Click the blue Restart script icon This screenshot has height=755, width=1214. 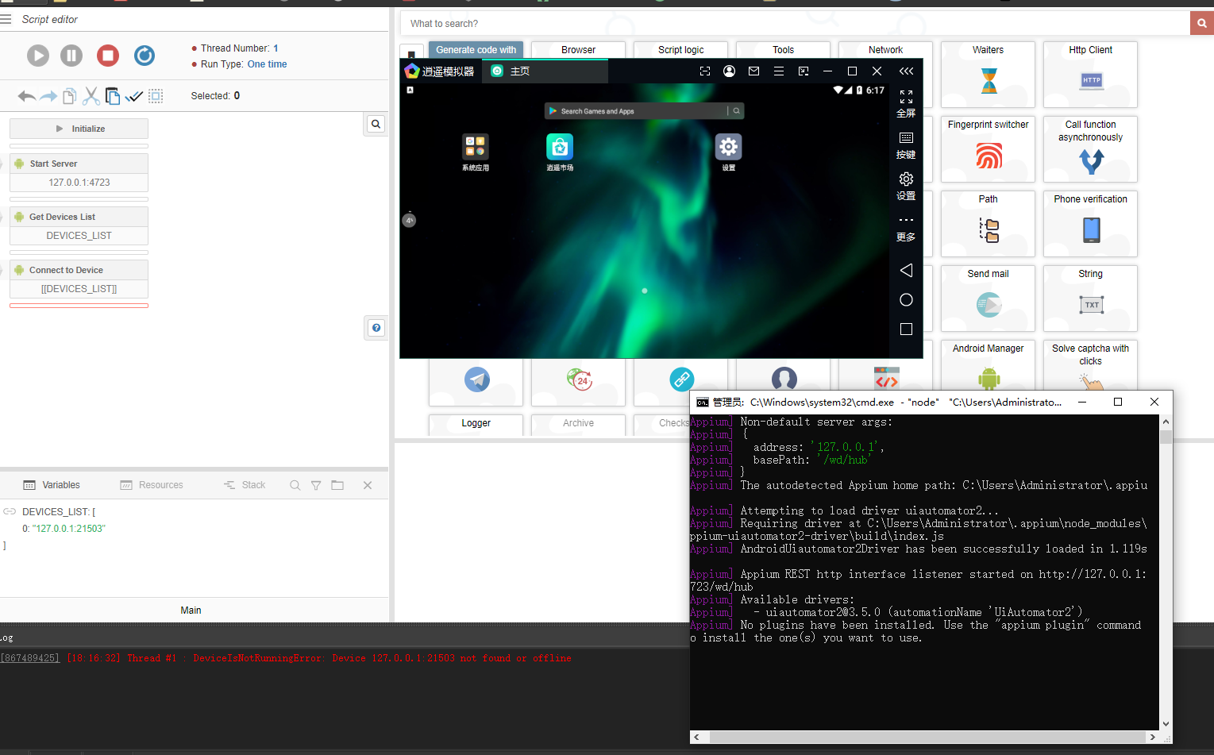click(144, 56)
